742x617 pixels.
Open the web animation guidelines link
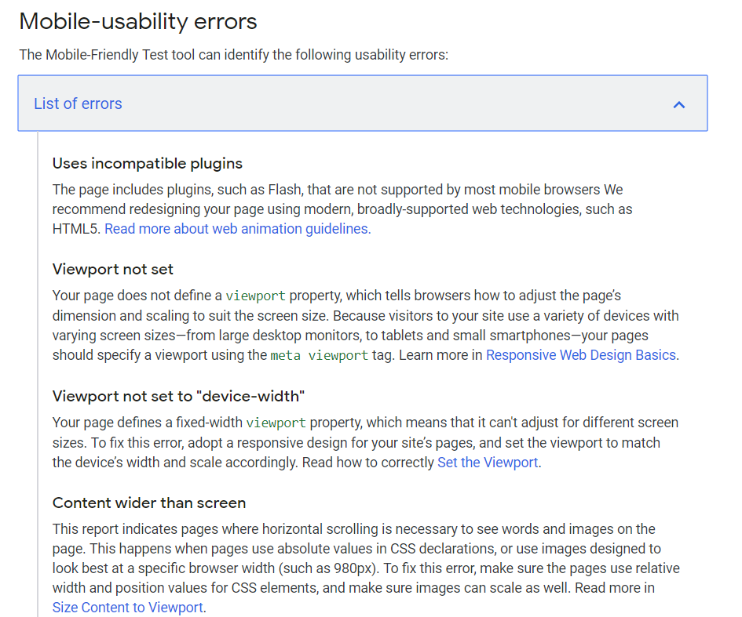coord(238,229)
